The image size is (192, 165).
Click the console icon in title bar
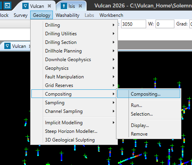tap(7, 5)
